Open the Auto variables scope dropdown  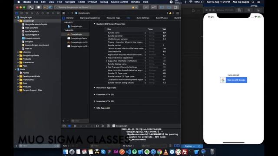coord(66,146)
